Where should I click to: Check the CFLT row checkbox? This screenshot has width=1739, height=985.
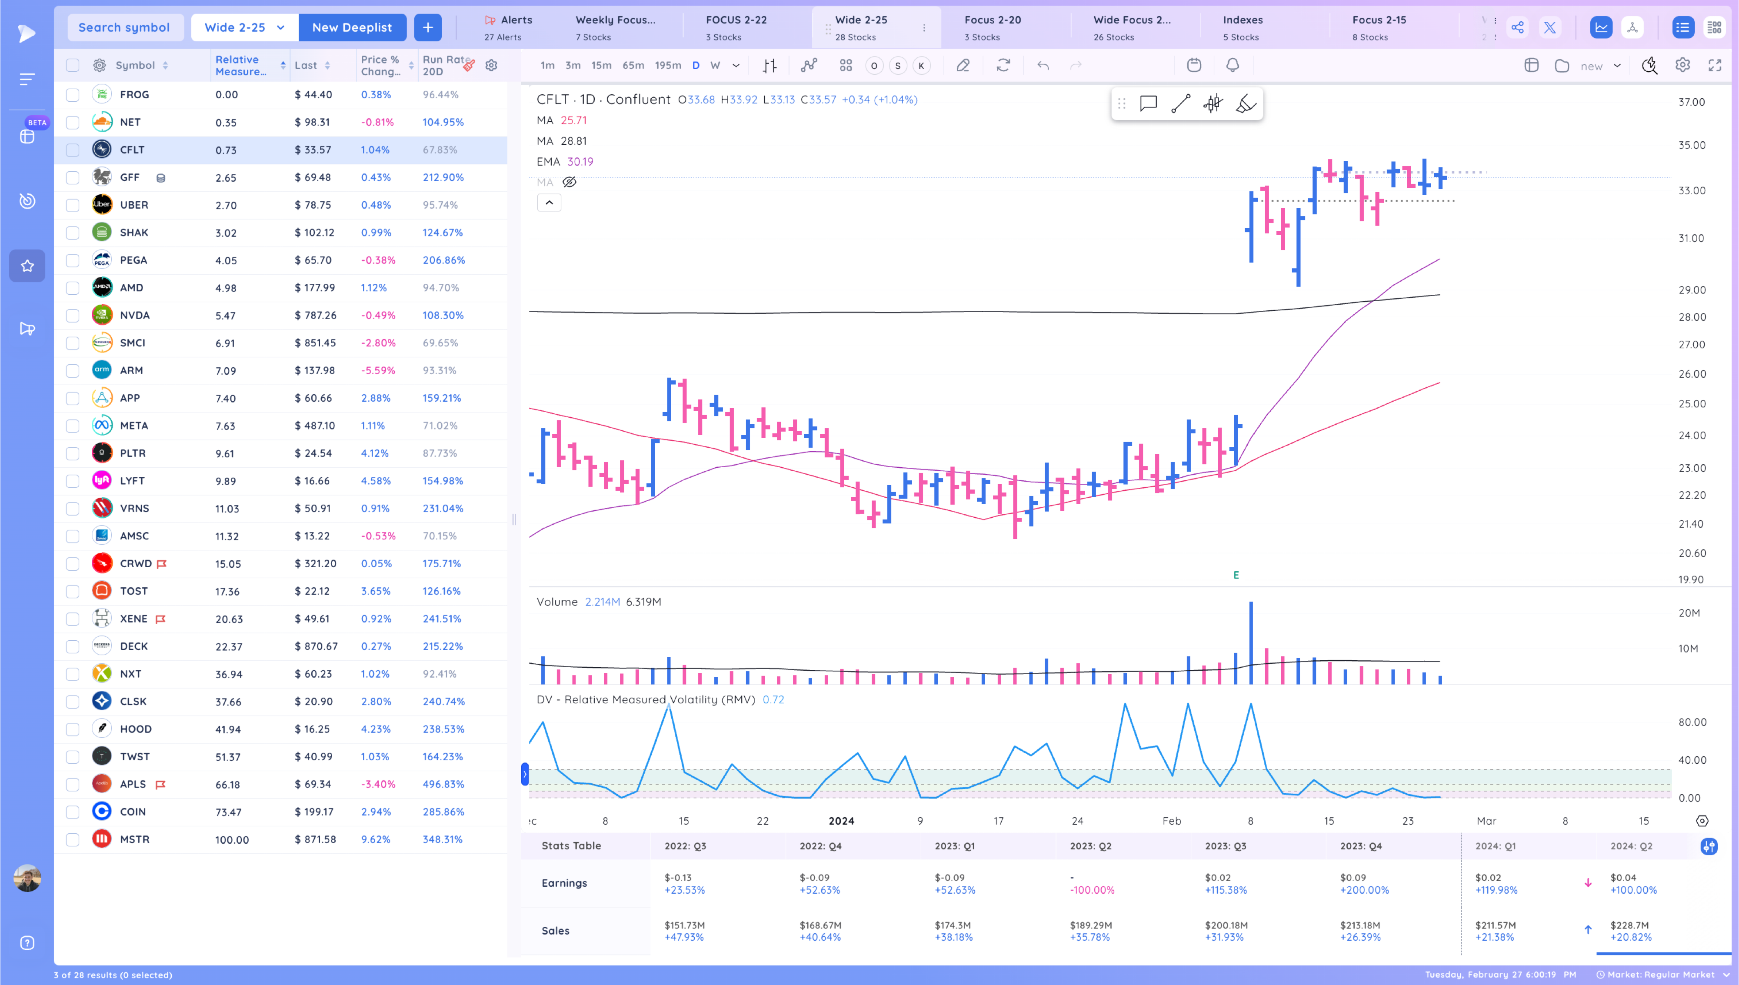point(72,150)
